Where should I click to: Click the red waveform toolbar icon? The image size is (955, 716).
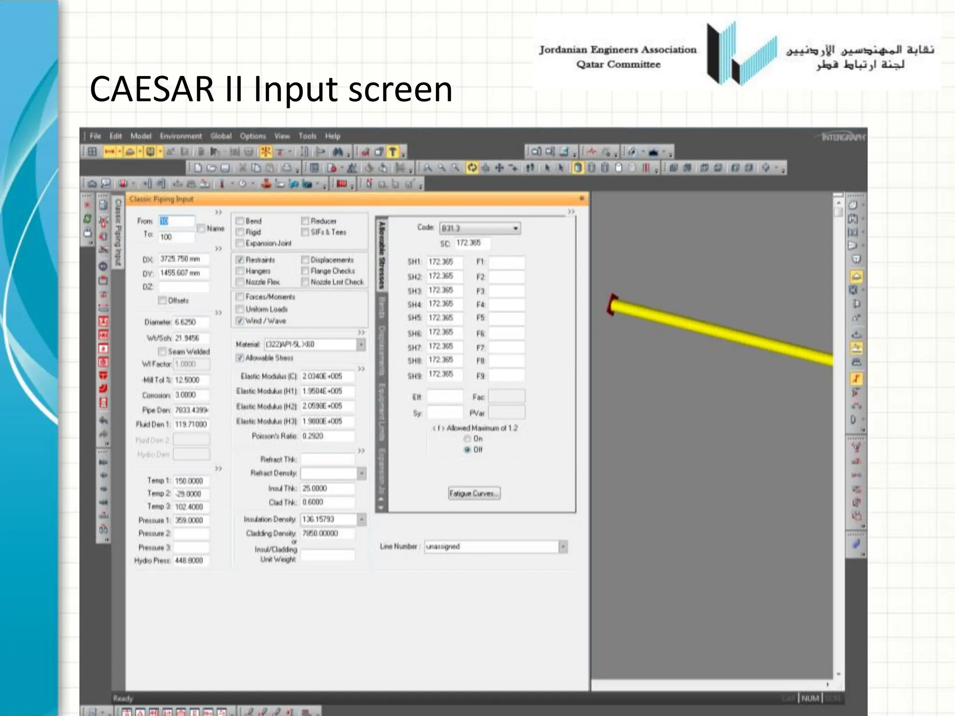pos(592,152)
